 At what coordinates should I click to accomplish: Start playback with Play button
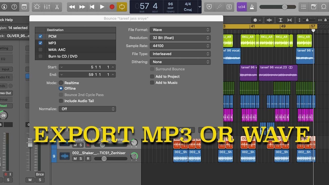coord(102,7)
